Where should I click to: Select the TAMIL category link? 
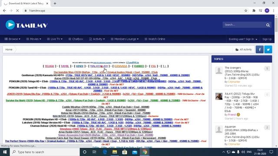[65, 66]
